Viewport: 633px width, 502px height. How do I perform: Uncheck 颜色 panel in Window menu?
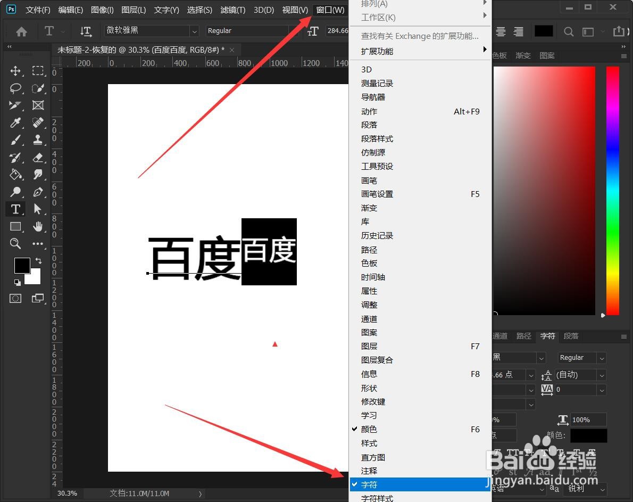pos(420,429)
